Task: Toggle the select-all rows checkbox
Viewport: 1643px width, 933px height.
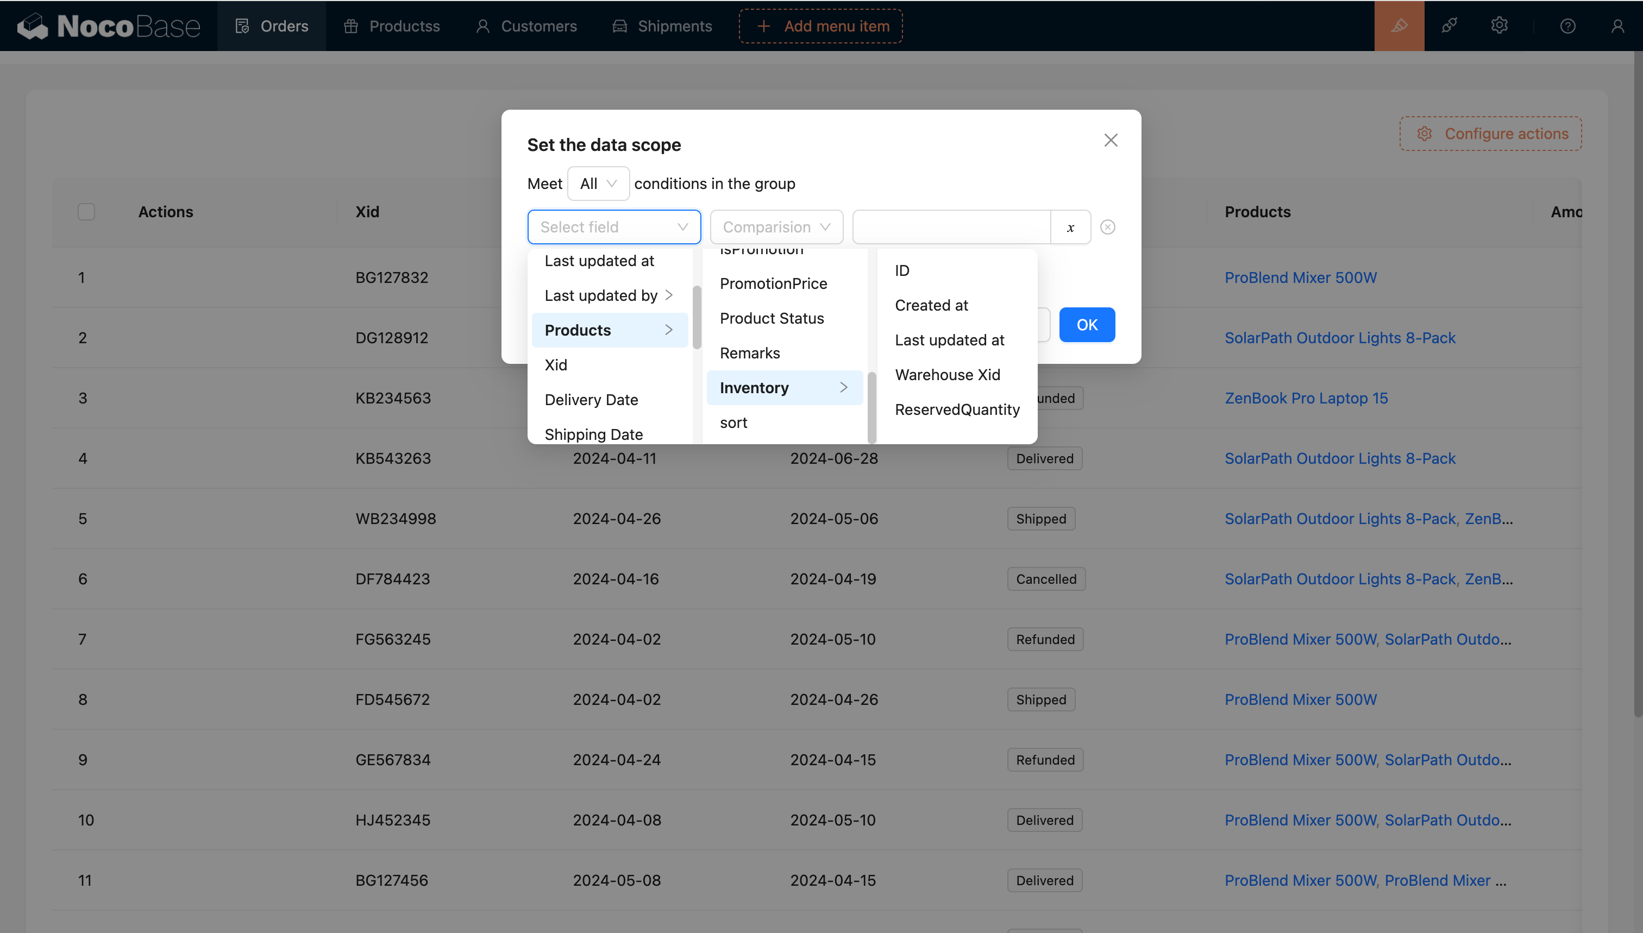Action: click(86, 212)
